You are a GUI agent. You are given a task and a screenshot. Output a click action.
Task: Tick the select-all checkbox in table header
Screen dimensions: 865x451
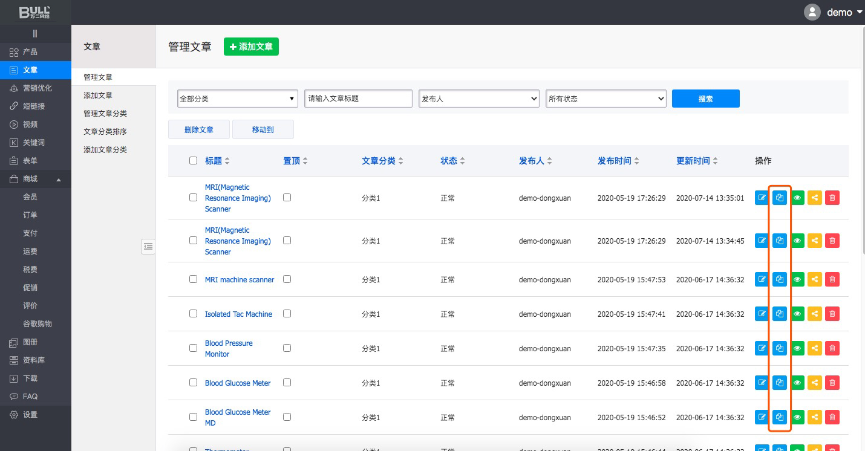193,161
